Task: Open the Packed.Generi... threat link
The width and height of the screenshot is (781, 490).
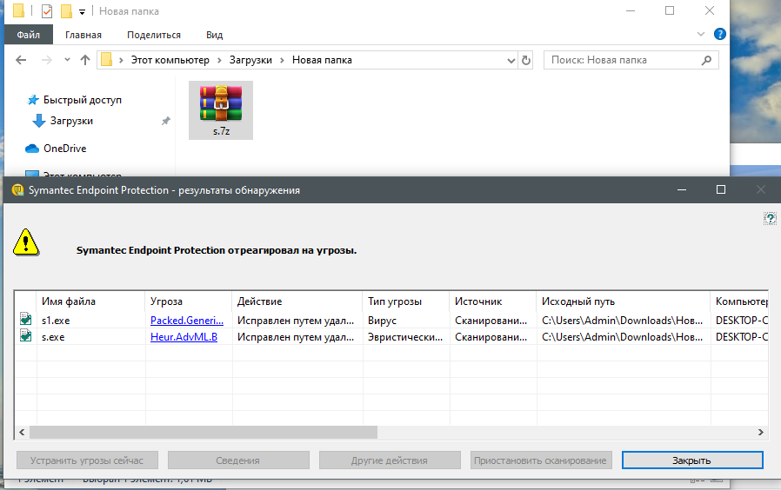Action: pyautogui.click(x=187, y=321)
